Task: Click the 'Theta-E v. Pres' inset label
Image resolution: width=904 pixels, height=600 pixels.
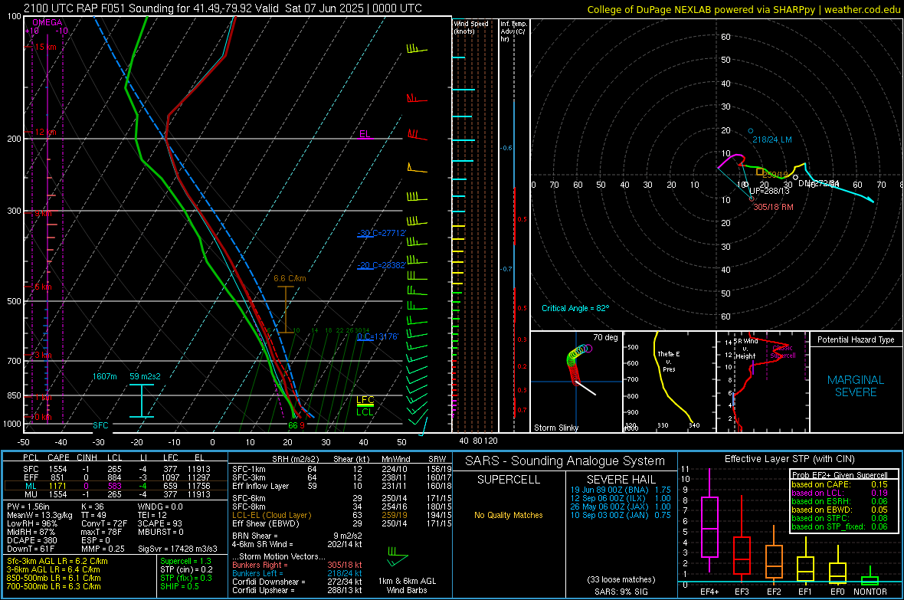Action: (x=668, y=361)
